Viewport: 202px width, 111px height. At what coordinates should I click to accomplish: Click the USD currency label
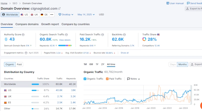[102, 15]
